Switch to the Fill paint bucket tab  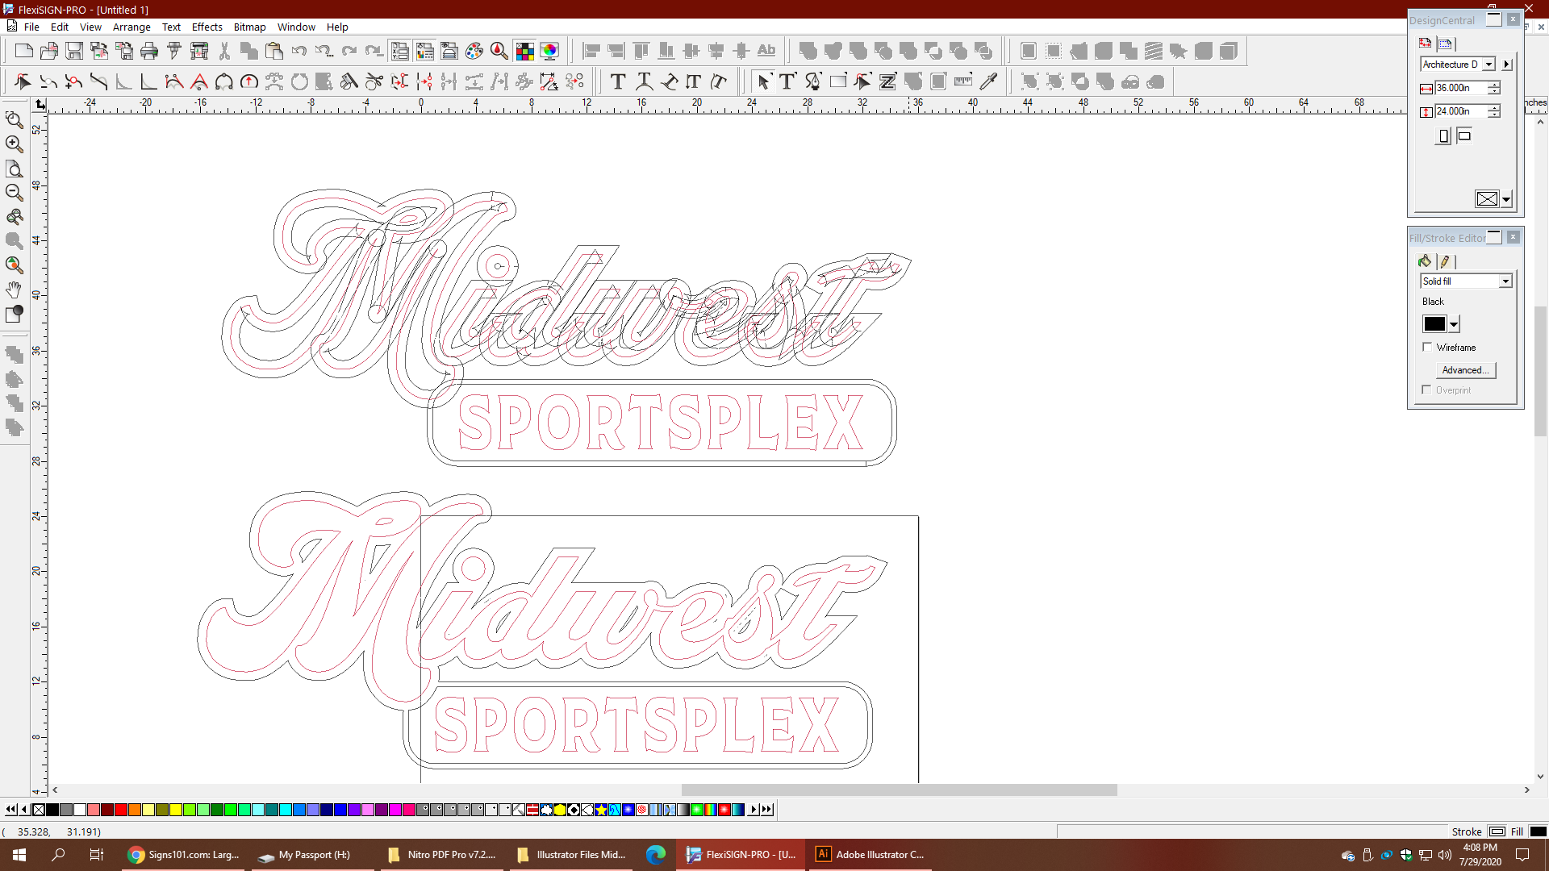coord(1425,261)
